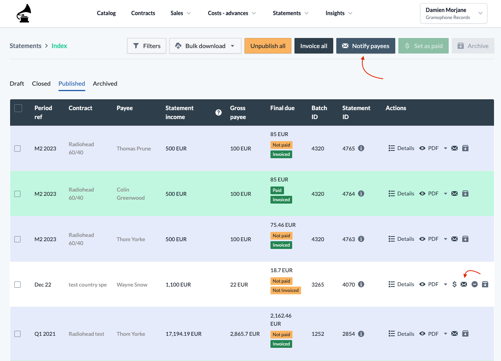Check Thom Yorke M2 2023 row checkbox
Viewport: 501px width, 361px height.
[17, 239]
